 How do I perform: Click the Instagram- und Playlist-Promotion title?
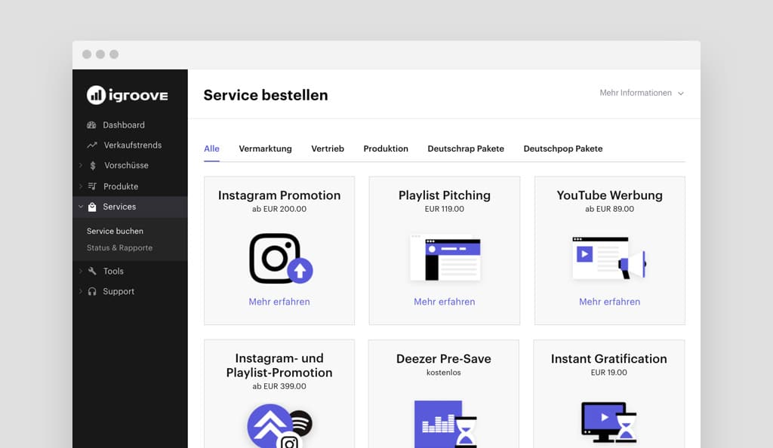(x=279, y=365)
